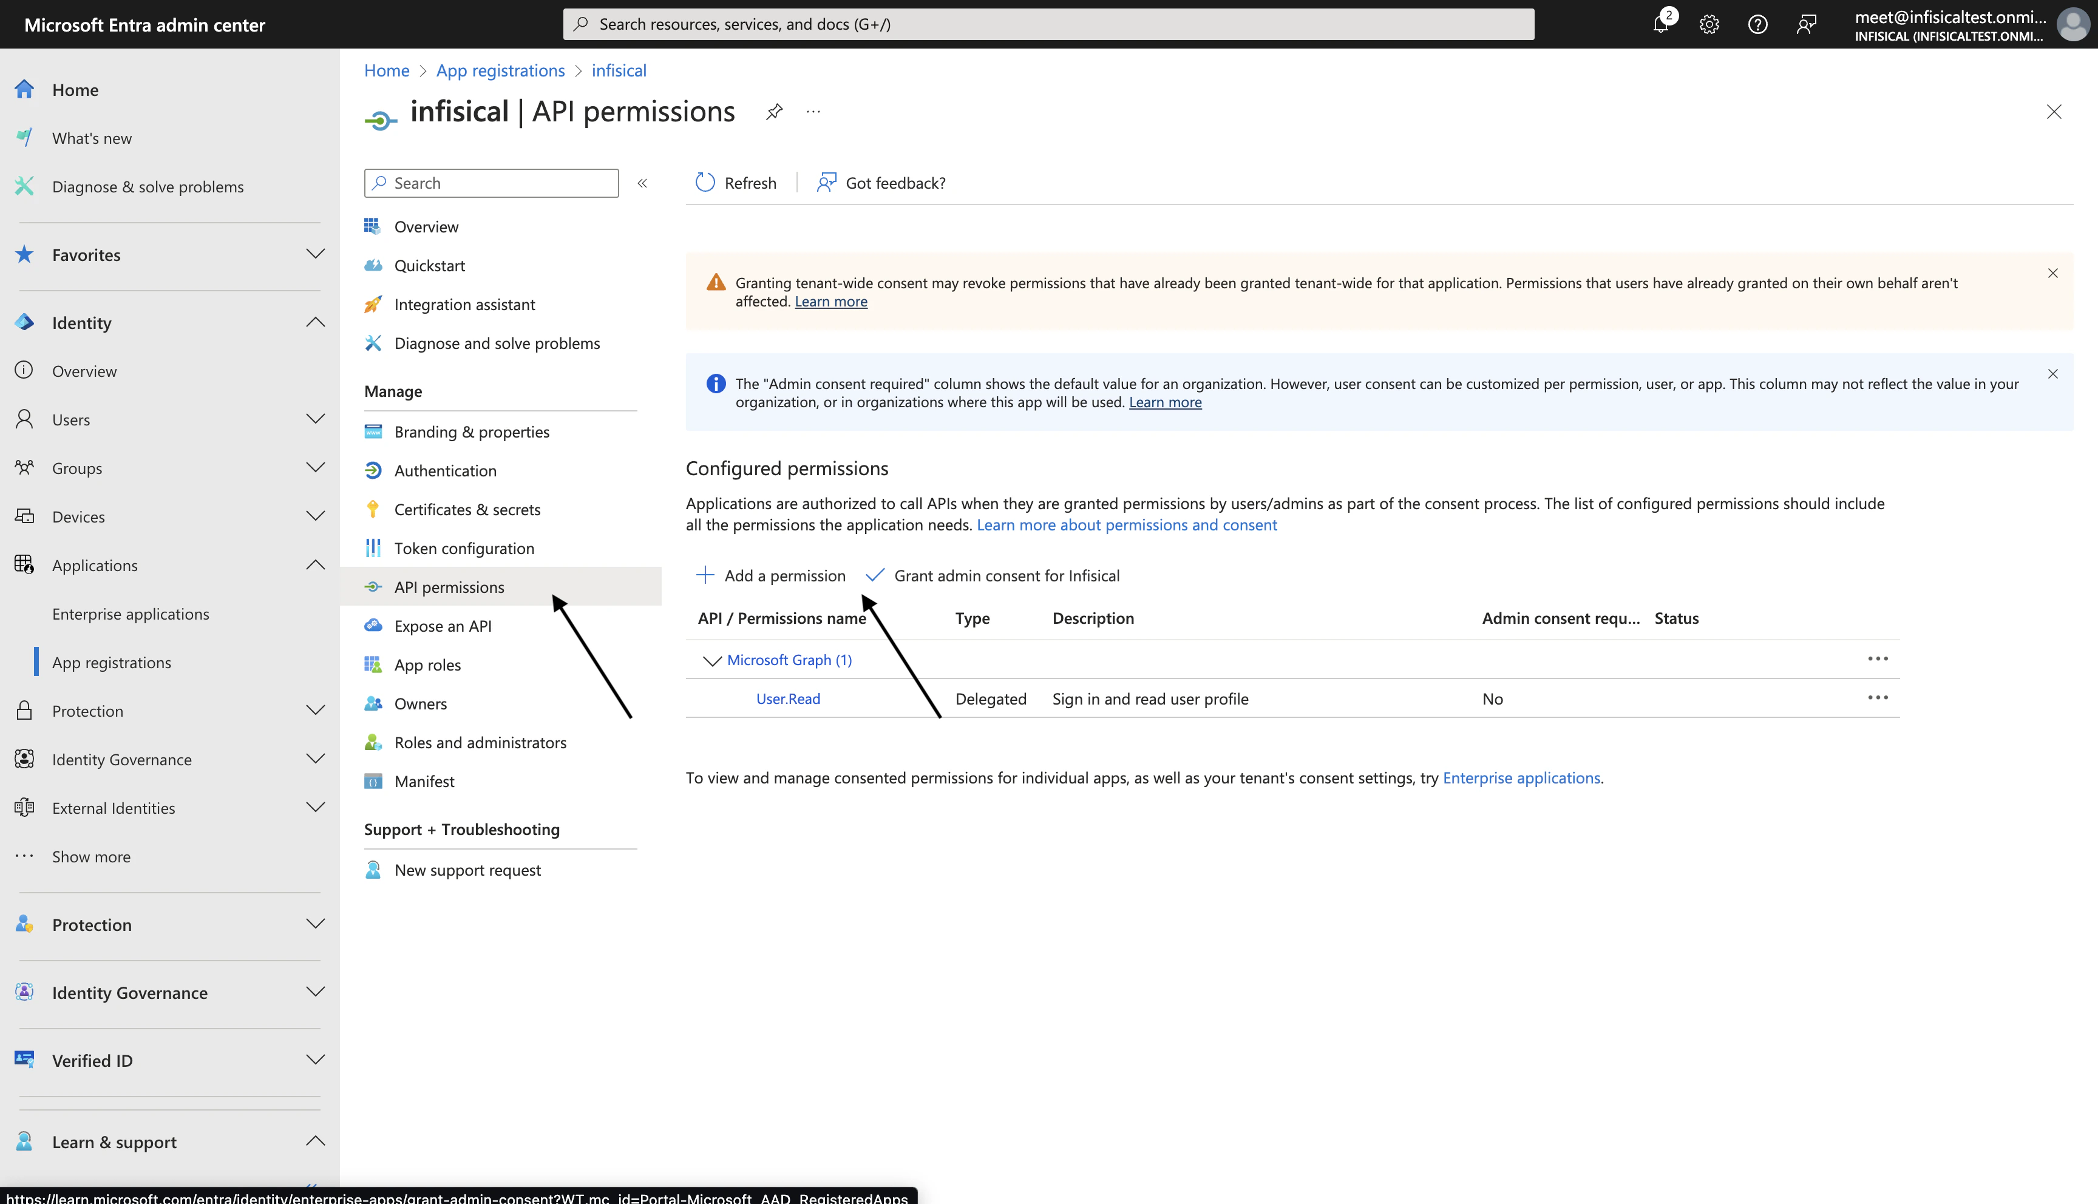Open the ellipsis next to page title
2098x1204 pixels.
813,112
